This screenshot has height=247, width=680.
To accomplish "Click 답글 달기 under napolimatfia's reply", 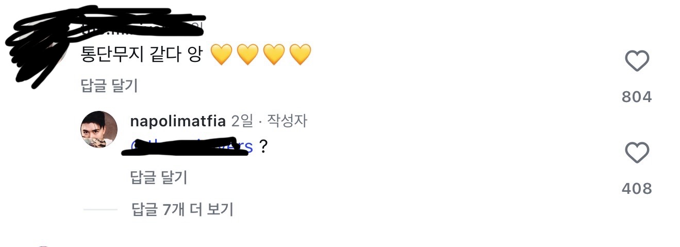I will (x=159, y=177).
